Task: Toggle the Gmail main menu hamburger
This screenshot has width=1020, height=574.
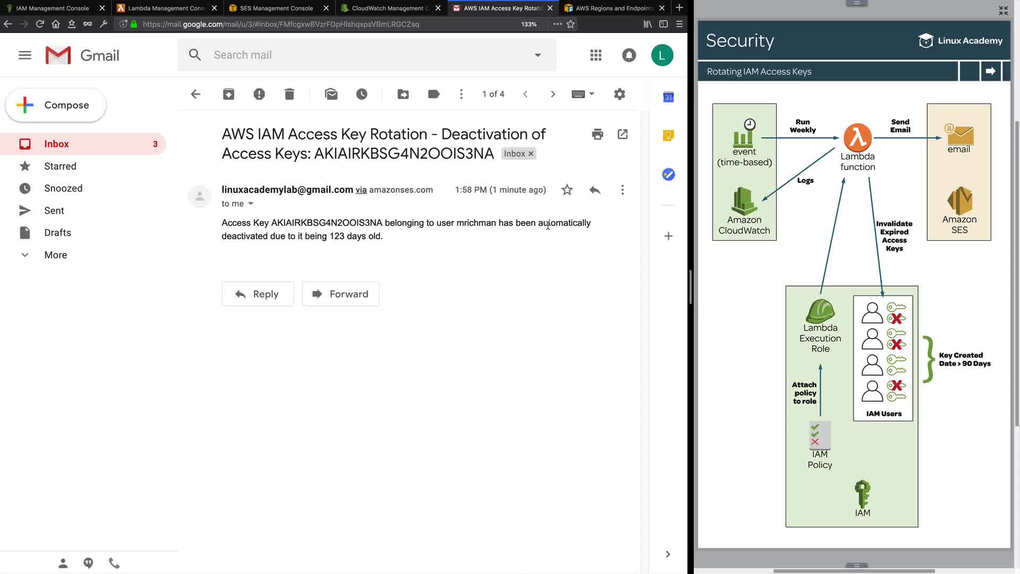Action: click(25, 55)
